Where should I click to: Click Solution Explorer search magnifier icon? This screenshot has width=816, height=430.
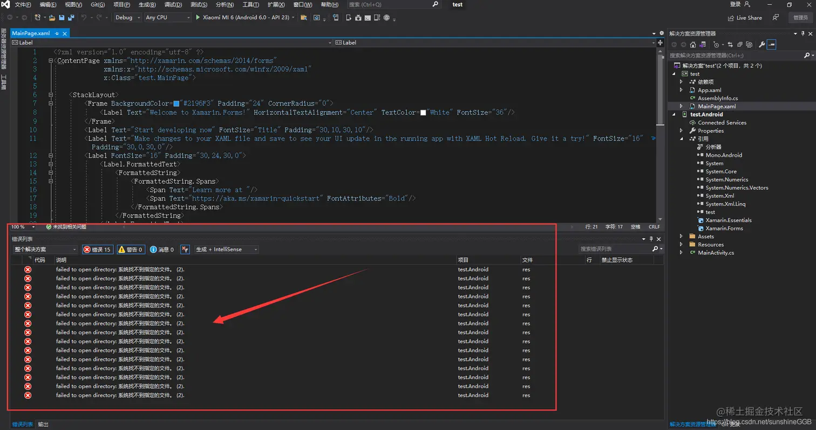[x=807, y=55]
